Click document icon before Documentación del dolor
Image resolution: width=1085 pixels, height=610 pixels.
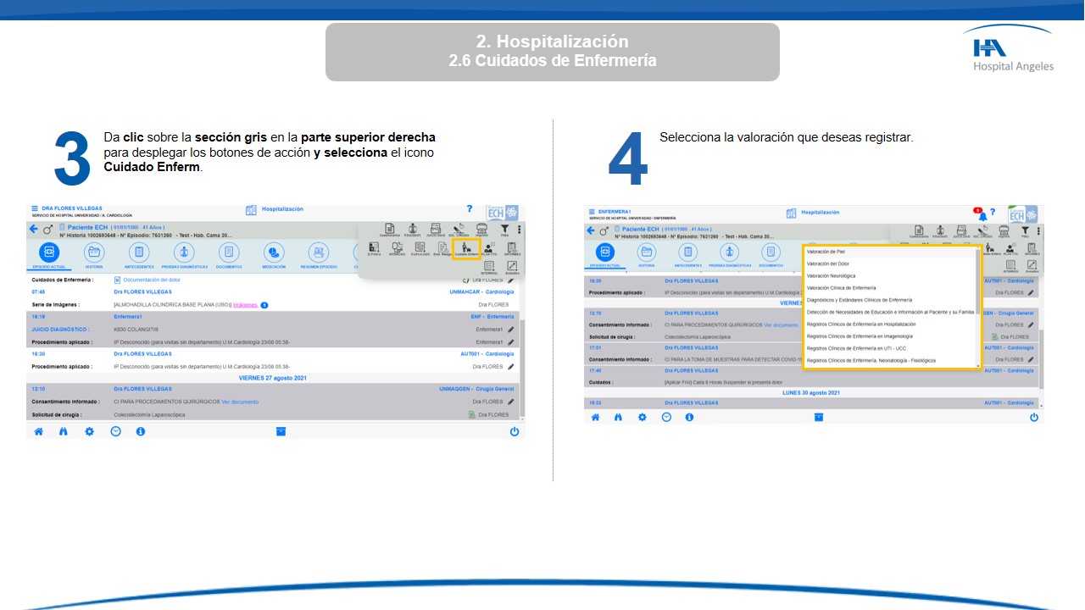(x=118, y=280)
